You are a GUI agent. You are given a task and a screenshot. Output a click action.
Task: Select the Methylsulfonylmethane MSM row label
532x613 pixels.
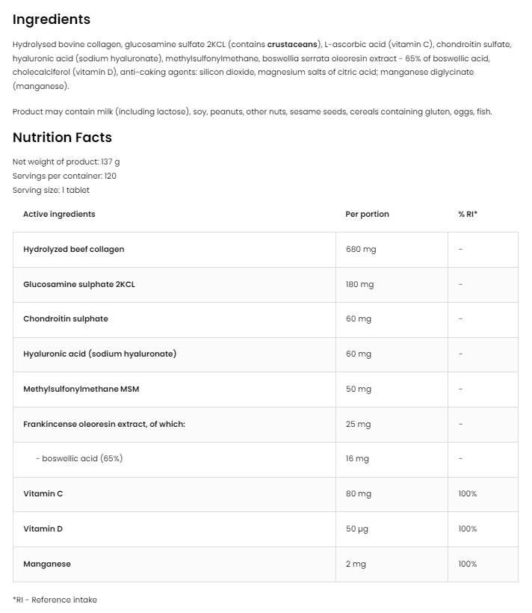click(x=81, y=389)
